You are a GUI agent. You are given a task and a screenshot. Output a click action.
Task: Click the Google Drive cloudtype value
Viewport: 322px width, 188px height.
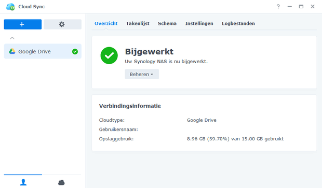(x=202, y=120)
